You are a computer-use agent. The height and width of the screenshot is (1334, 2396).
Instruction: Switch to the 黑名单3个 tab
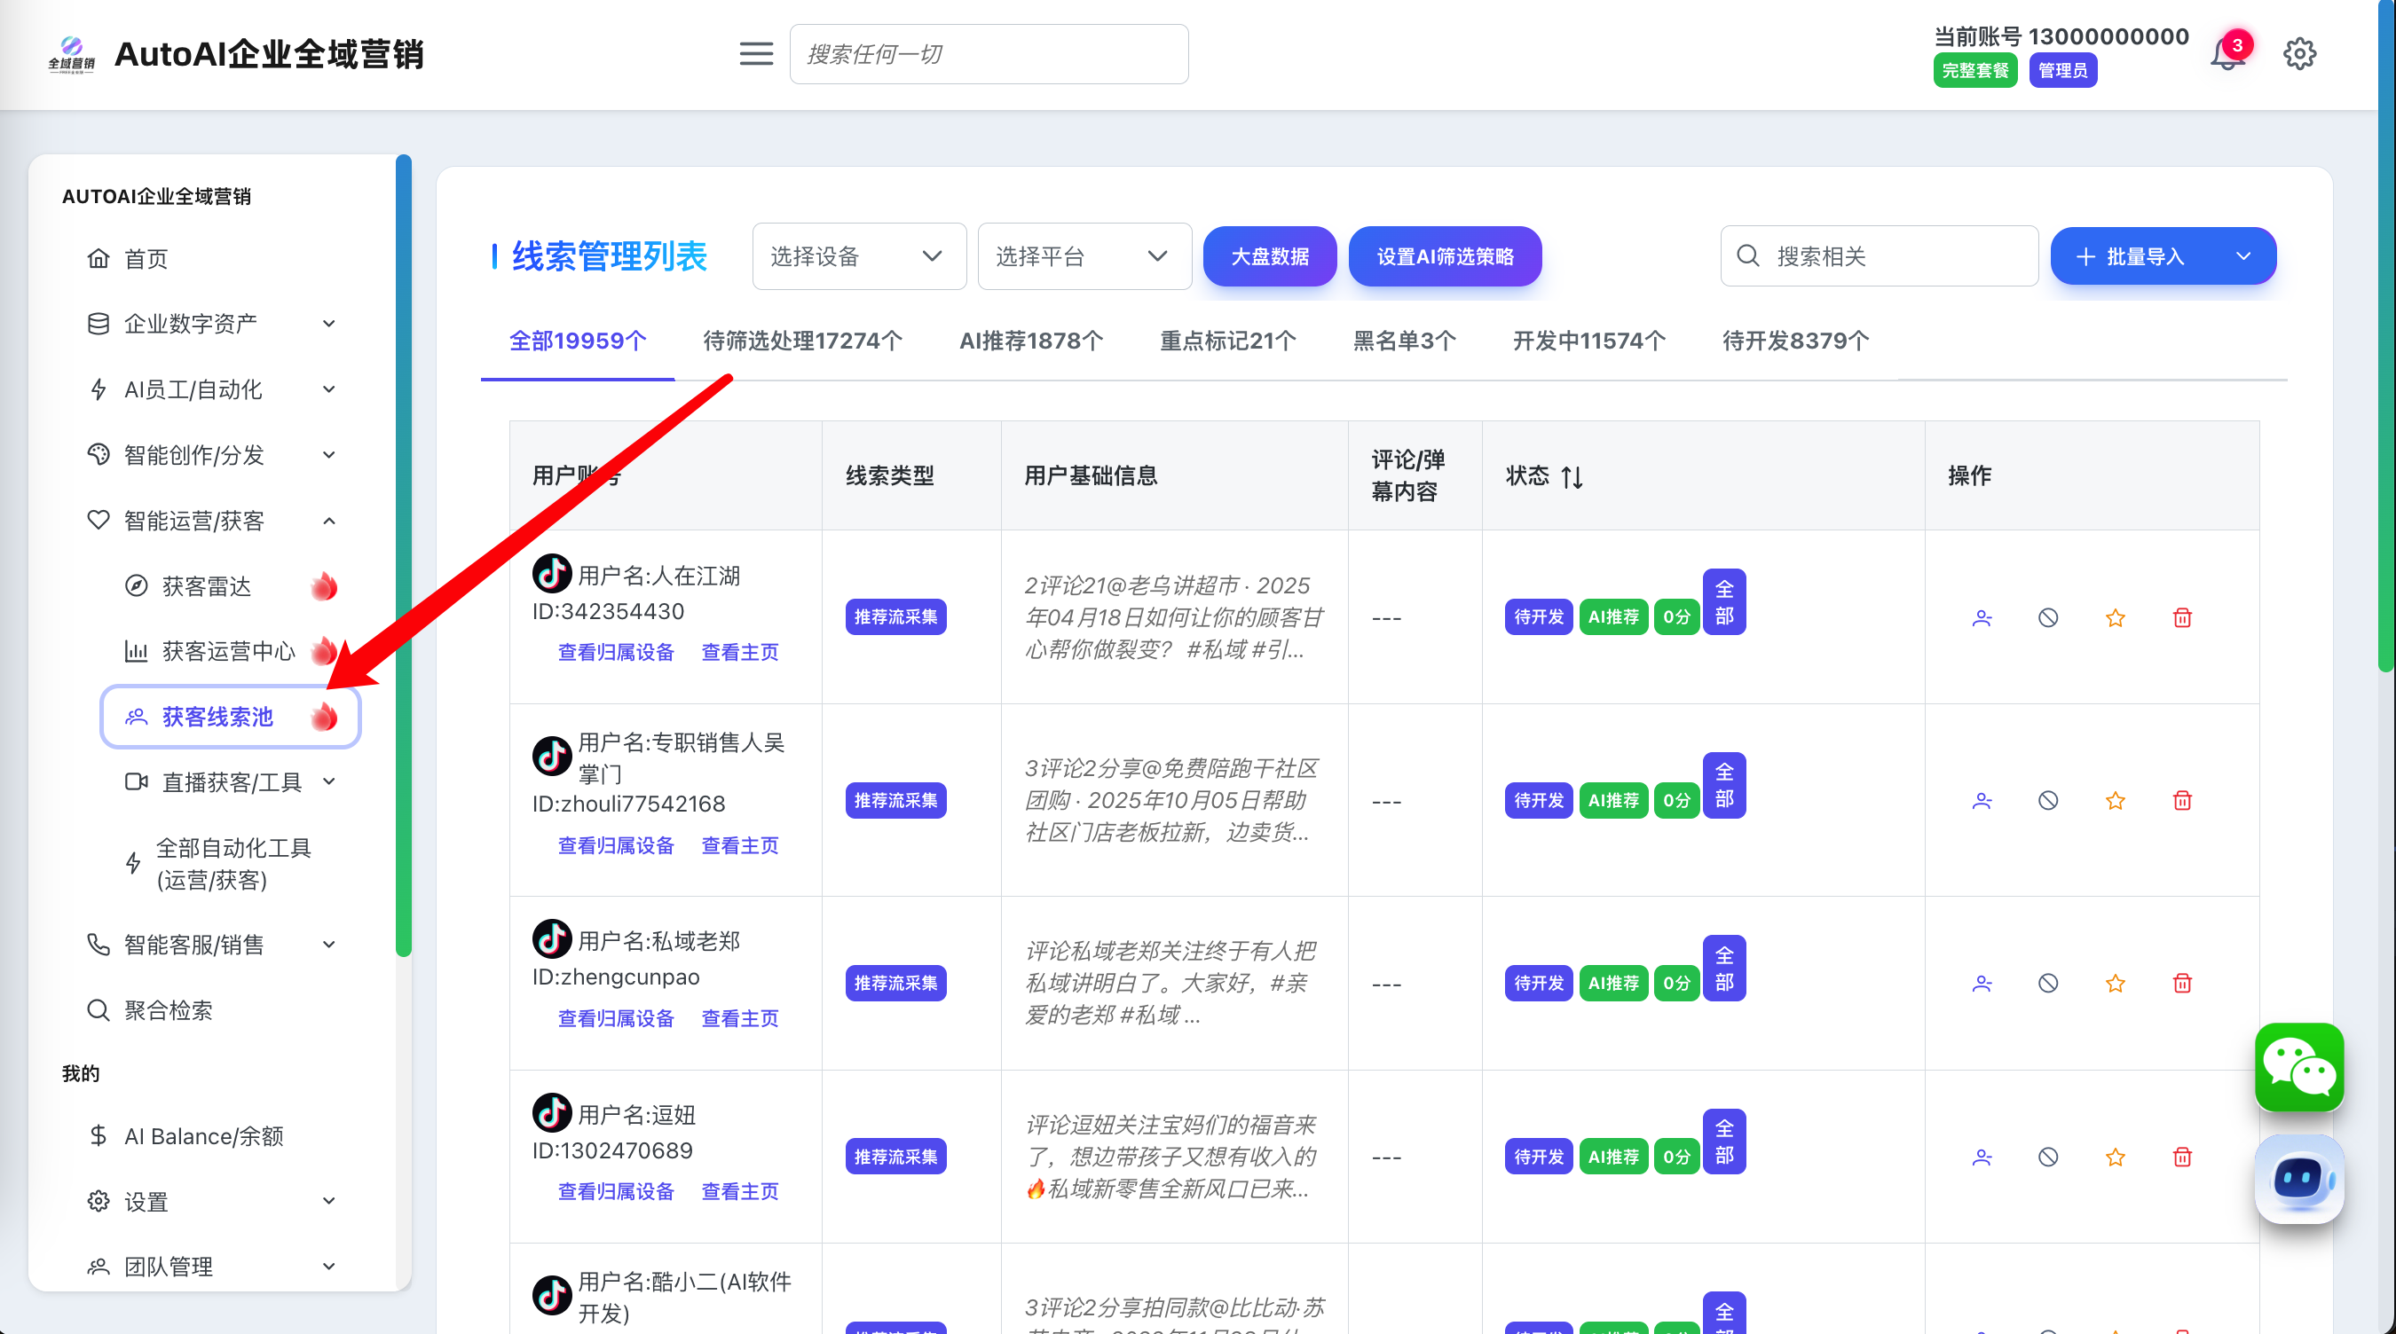[x=1404, y=341]
